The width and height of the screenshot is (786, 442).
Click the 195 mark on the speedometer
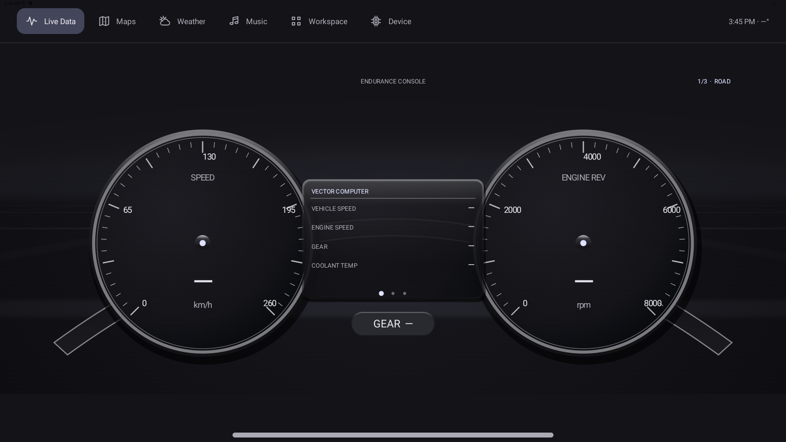point(289,210)
